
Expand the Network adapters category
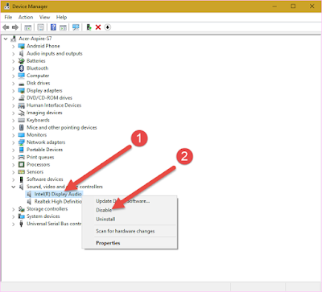tap(13, 142)
